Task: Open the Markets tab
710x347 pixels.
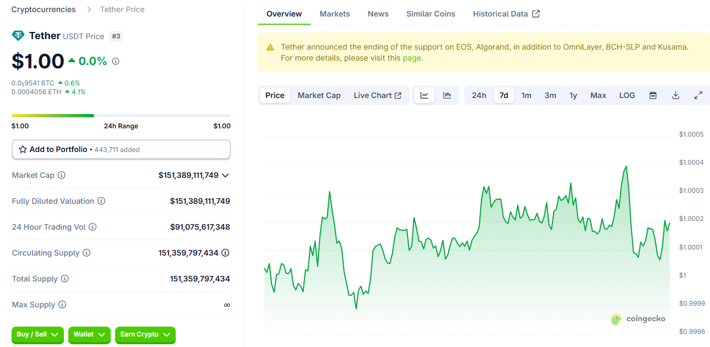Action: click(x=334, y=14)
